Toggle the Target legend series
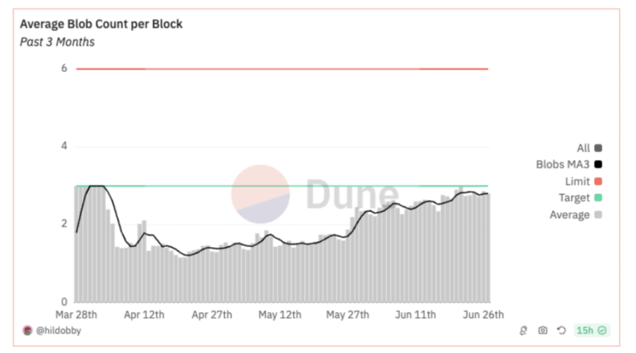636x353 pixels. pyautogui.click(x=574, y=198)
